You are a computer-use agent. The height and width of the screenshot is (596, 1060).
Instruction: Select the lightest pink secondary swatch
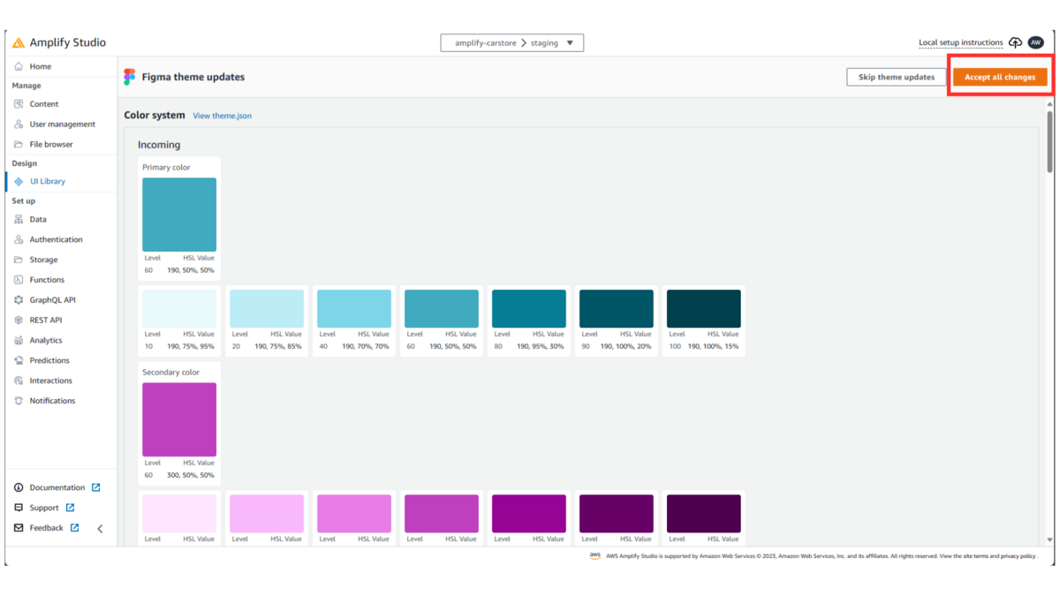[x=179, y=513]
